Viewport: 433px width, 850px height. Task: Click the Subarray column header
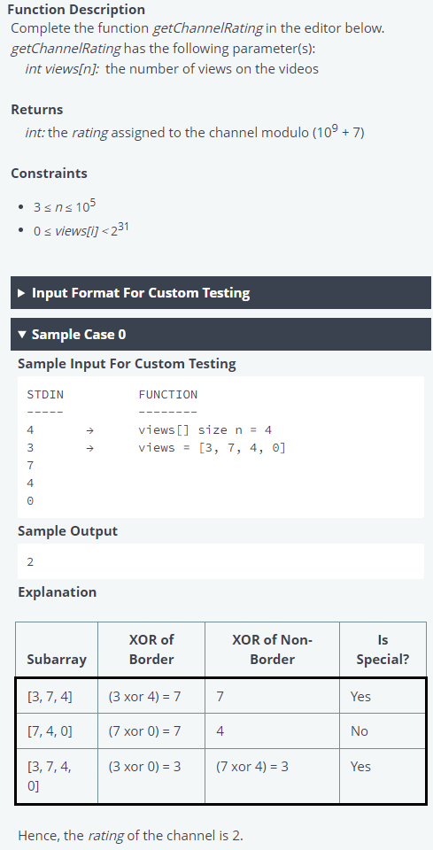pyautogui.click(x=57, y=659)
